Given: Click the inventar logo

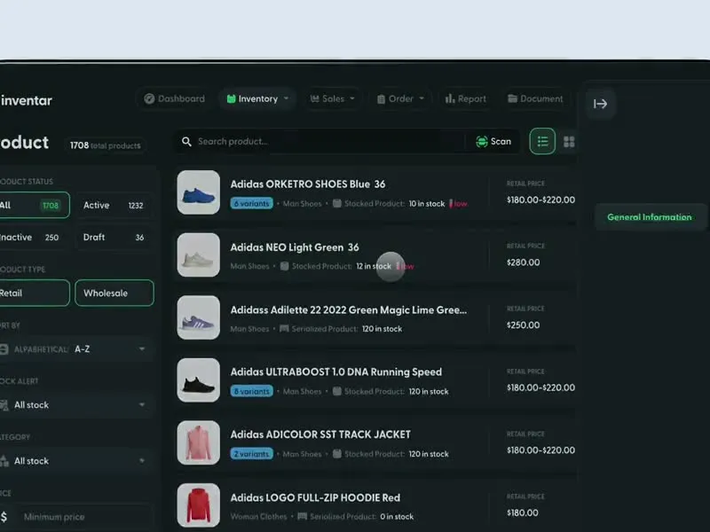Looking at the screenshot, I should coord(27,100).
